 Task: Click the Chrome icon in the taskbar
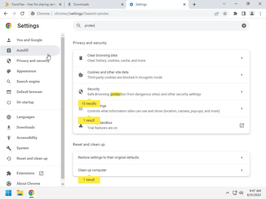(x=31, y=193)
